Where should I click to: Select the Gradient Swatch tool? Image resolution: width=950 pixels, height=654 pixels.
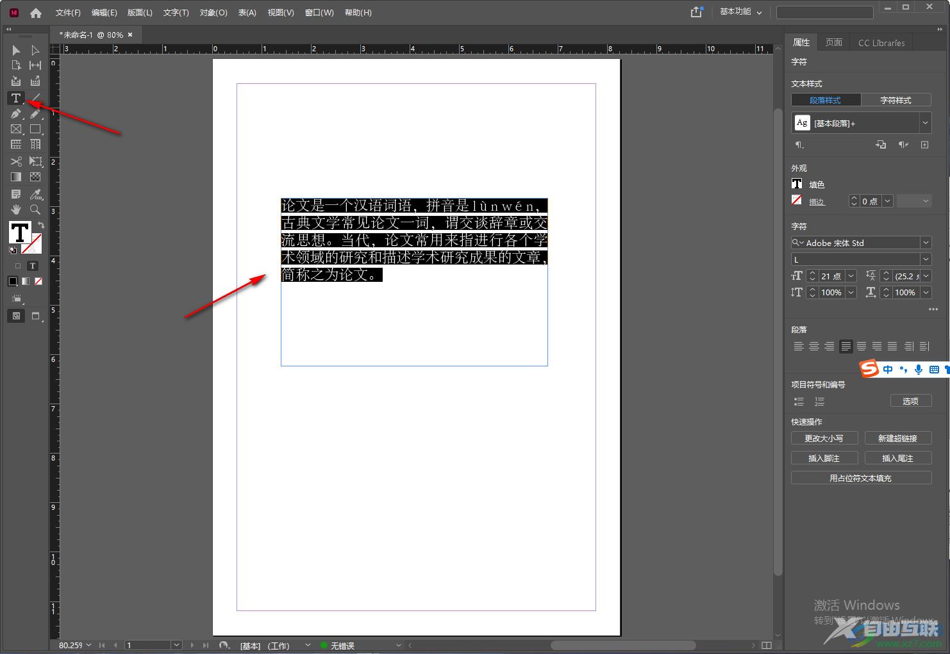tap(16, 177)
